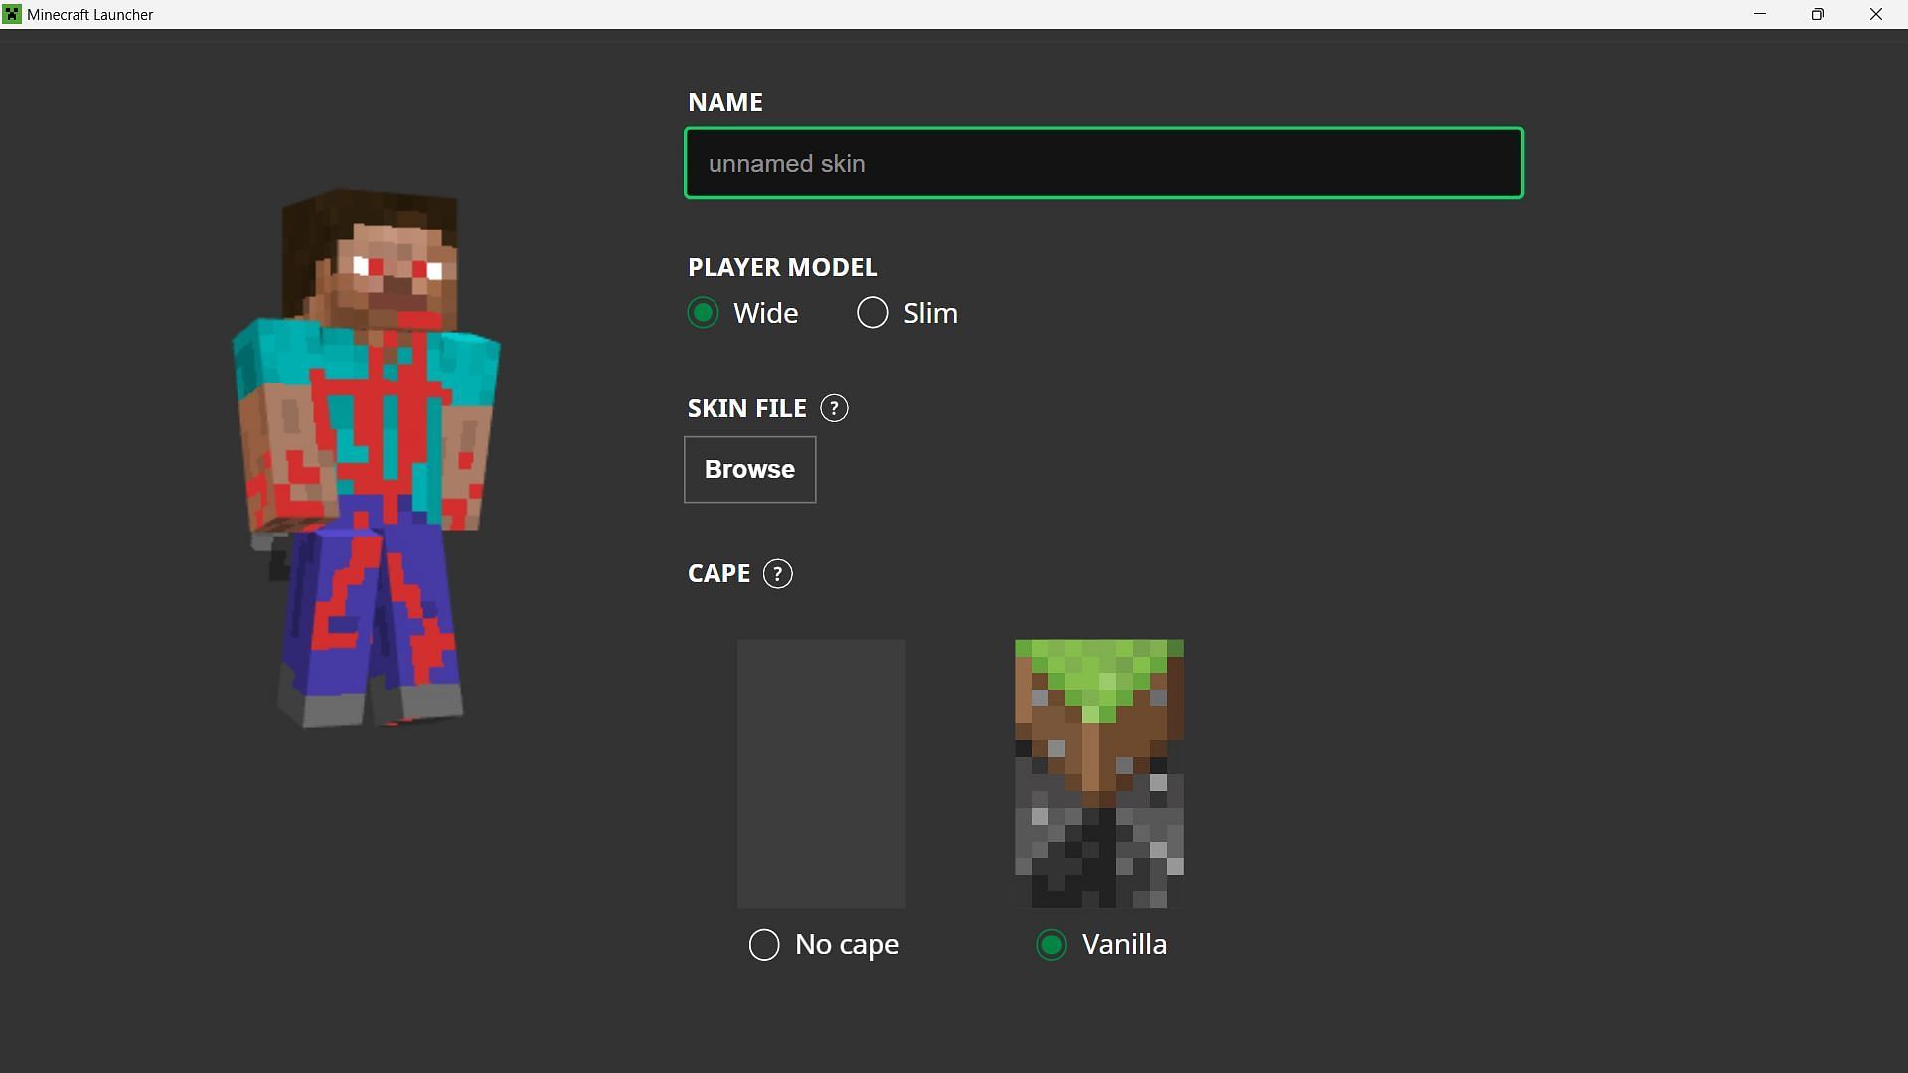Click the unnamed skin name input field

coord(1103,163)
